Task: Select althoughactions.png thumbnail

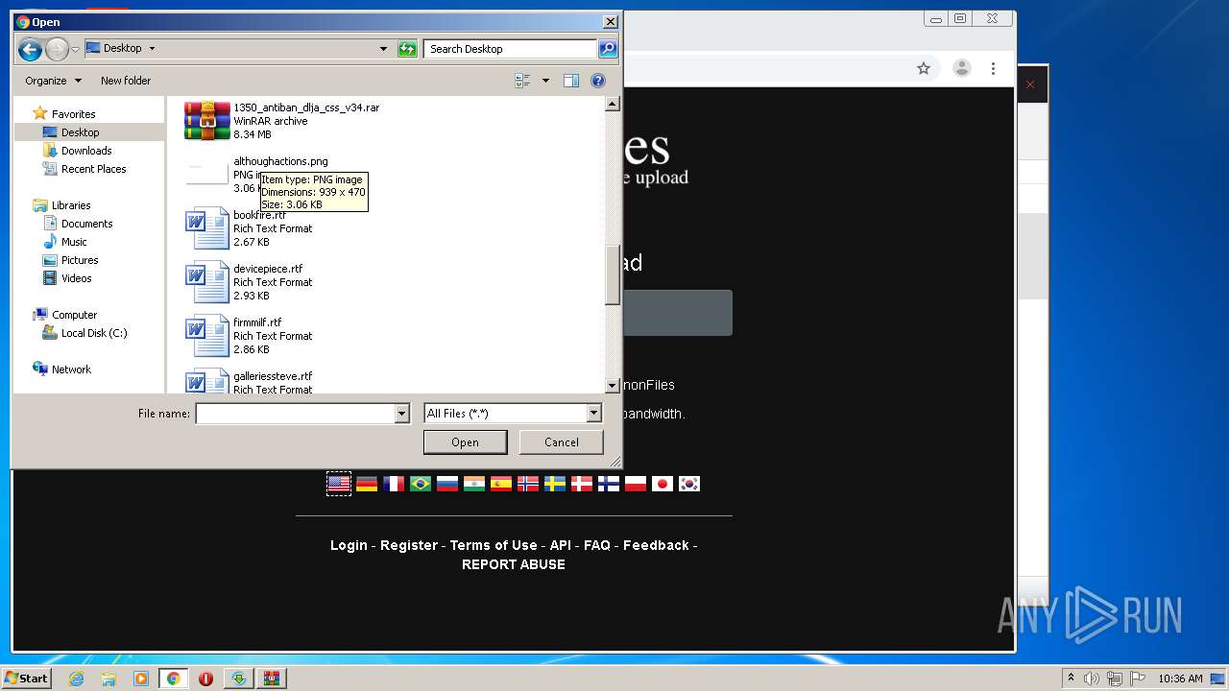Action: click(206, 174)
